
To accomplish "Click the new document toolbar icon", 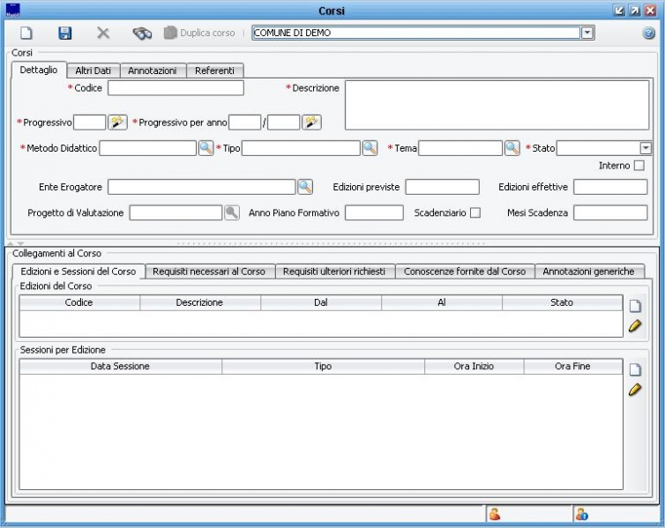I will tap(26, 33).
